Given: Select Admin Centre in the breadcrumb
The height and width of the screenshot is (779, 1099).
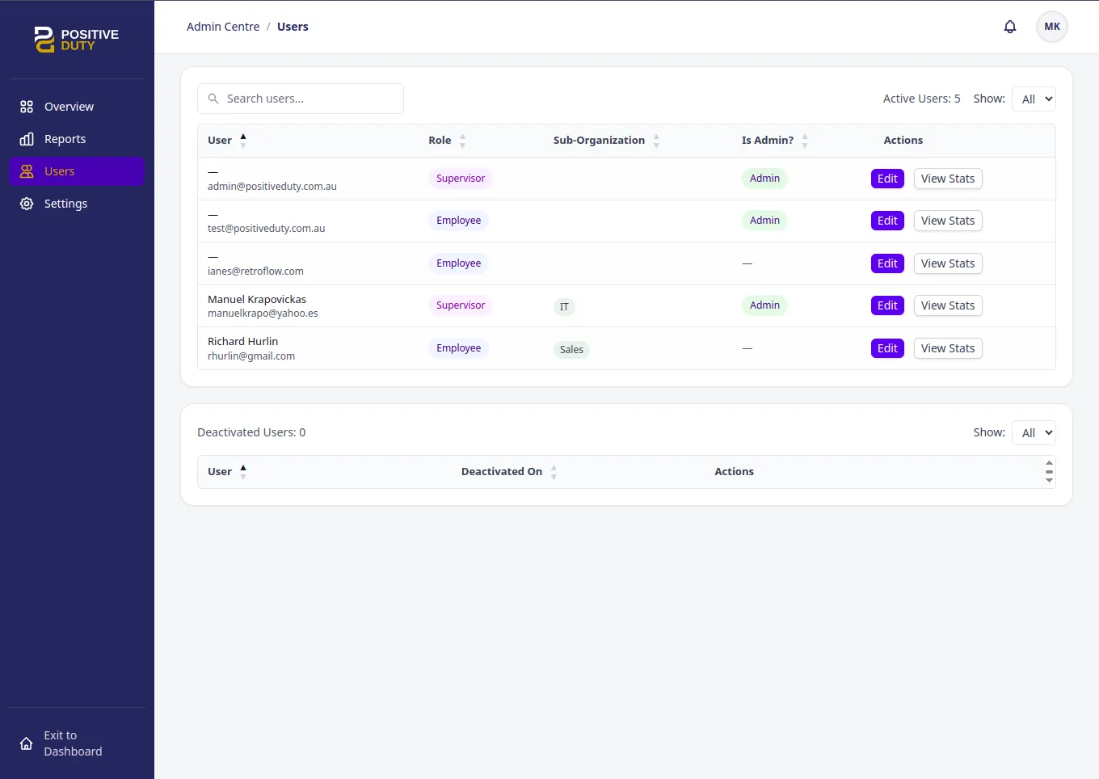Looking at the screenshot, I should click(223, 27).
